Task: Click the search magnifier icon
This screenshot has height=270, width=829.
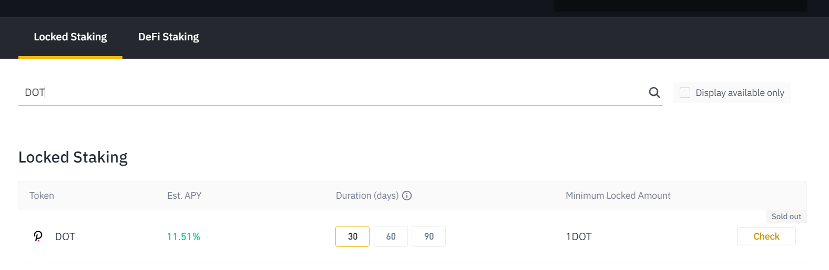Action: coord(654,92)
